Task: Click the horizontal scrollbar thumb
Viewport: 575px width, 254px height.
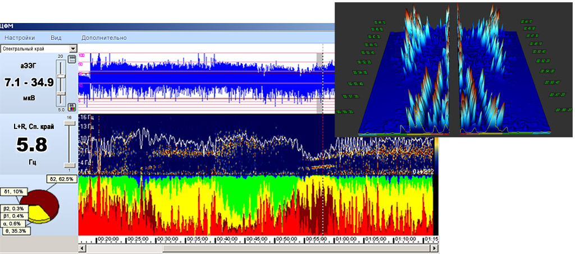Action: pyautogui.click(x=295, y=248)
